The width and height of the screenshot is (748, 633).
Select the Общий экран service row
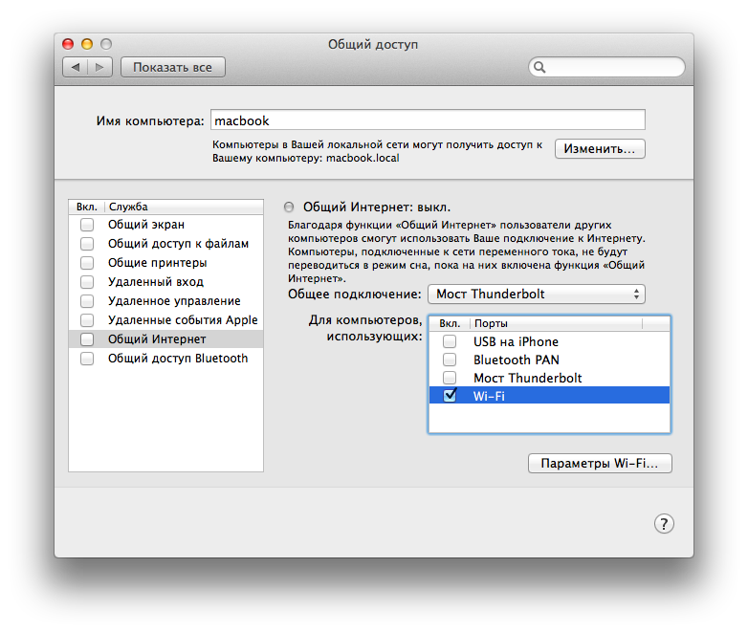point(166,224)
